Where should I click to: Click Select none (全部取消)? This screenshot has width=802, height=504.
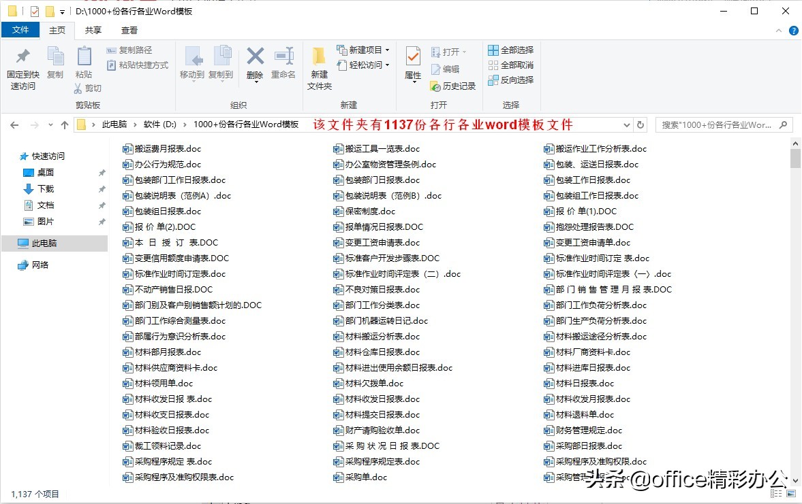(510, 65)
